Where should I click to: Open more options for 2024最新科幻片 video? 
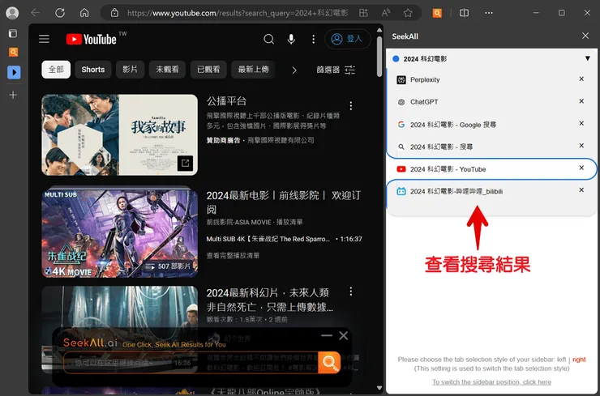(351, 292)
